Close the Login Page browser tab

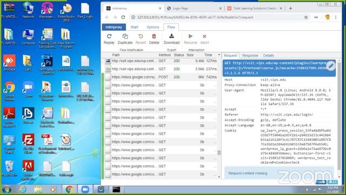click(x=220, y=9)
